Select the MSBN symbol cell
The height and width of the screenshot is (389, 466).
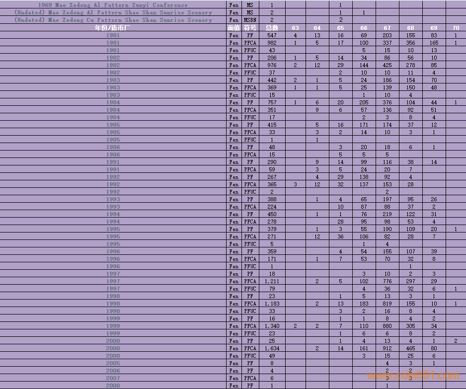(250, 20)
